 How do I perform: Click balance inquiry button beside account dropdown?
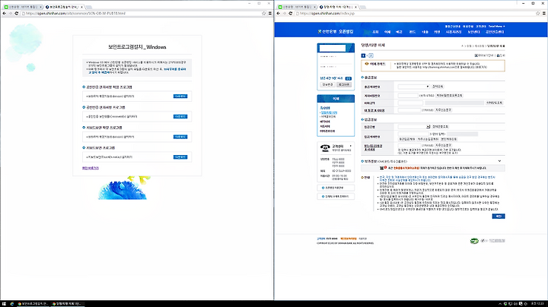438,87
